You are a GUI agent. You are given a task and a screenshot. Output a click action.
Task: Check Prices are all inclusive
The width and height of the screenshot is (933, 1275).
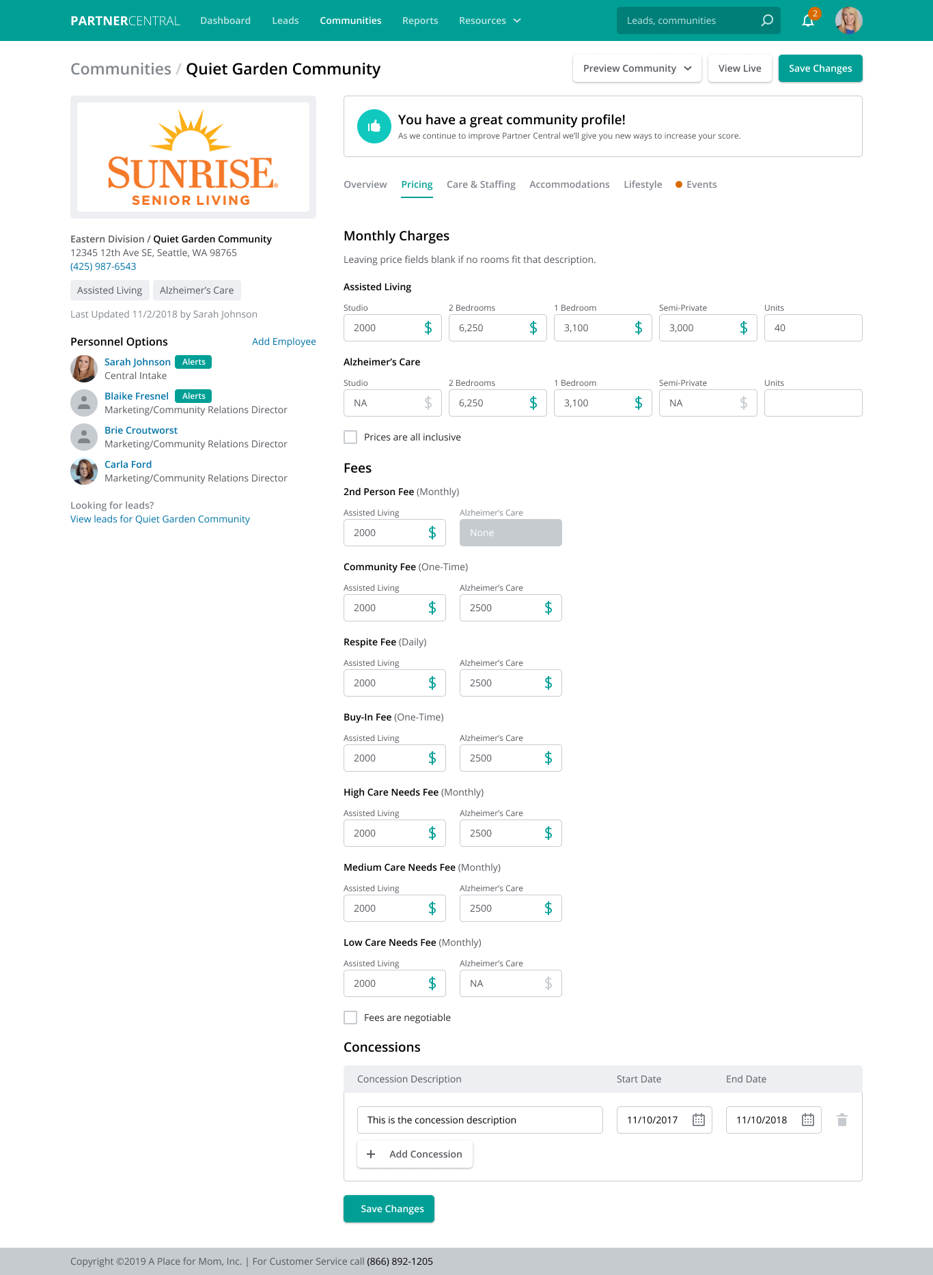tap(350, 437)
